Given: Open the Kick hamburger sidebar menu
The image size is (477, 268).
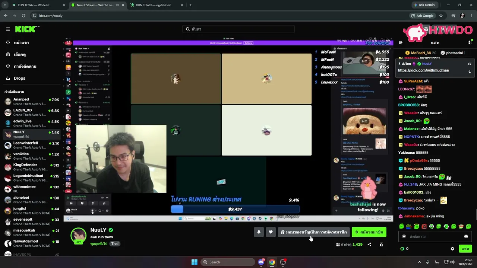Looking at the screenshot, I should (8, 29).
